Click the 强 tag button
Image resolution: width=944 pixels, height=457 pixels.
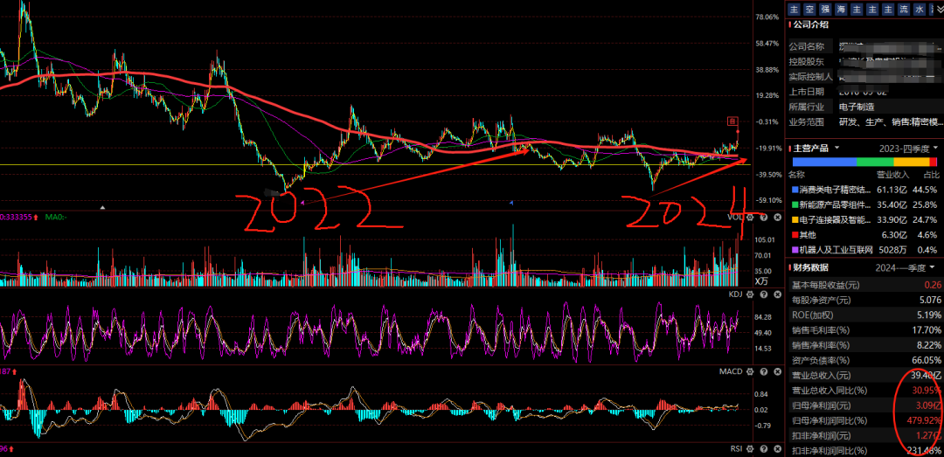[825, 9]
